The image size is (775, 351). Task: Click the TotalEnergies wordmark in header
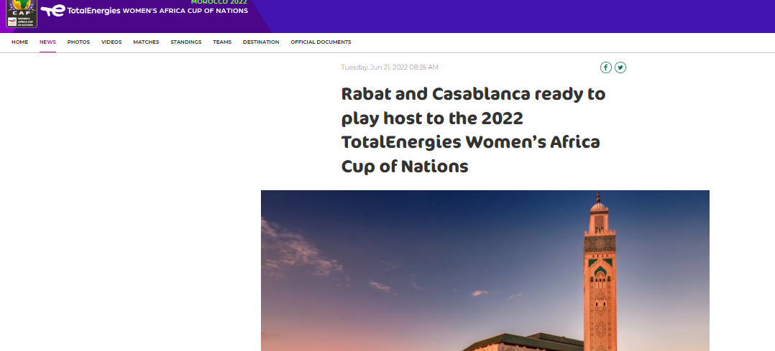pyautogui.click(x=93, y=11)
